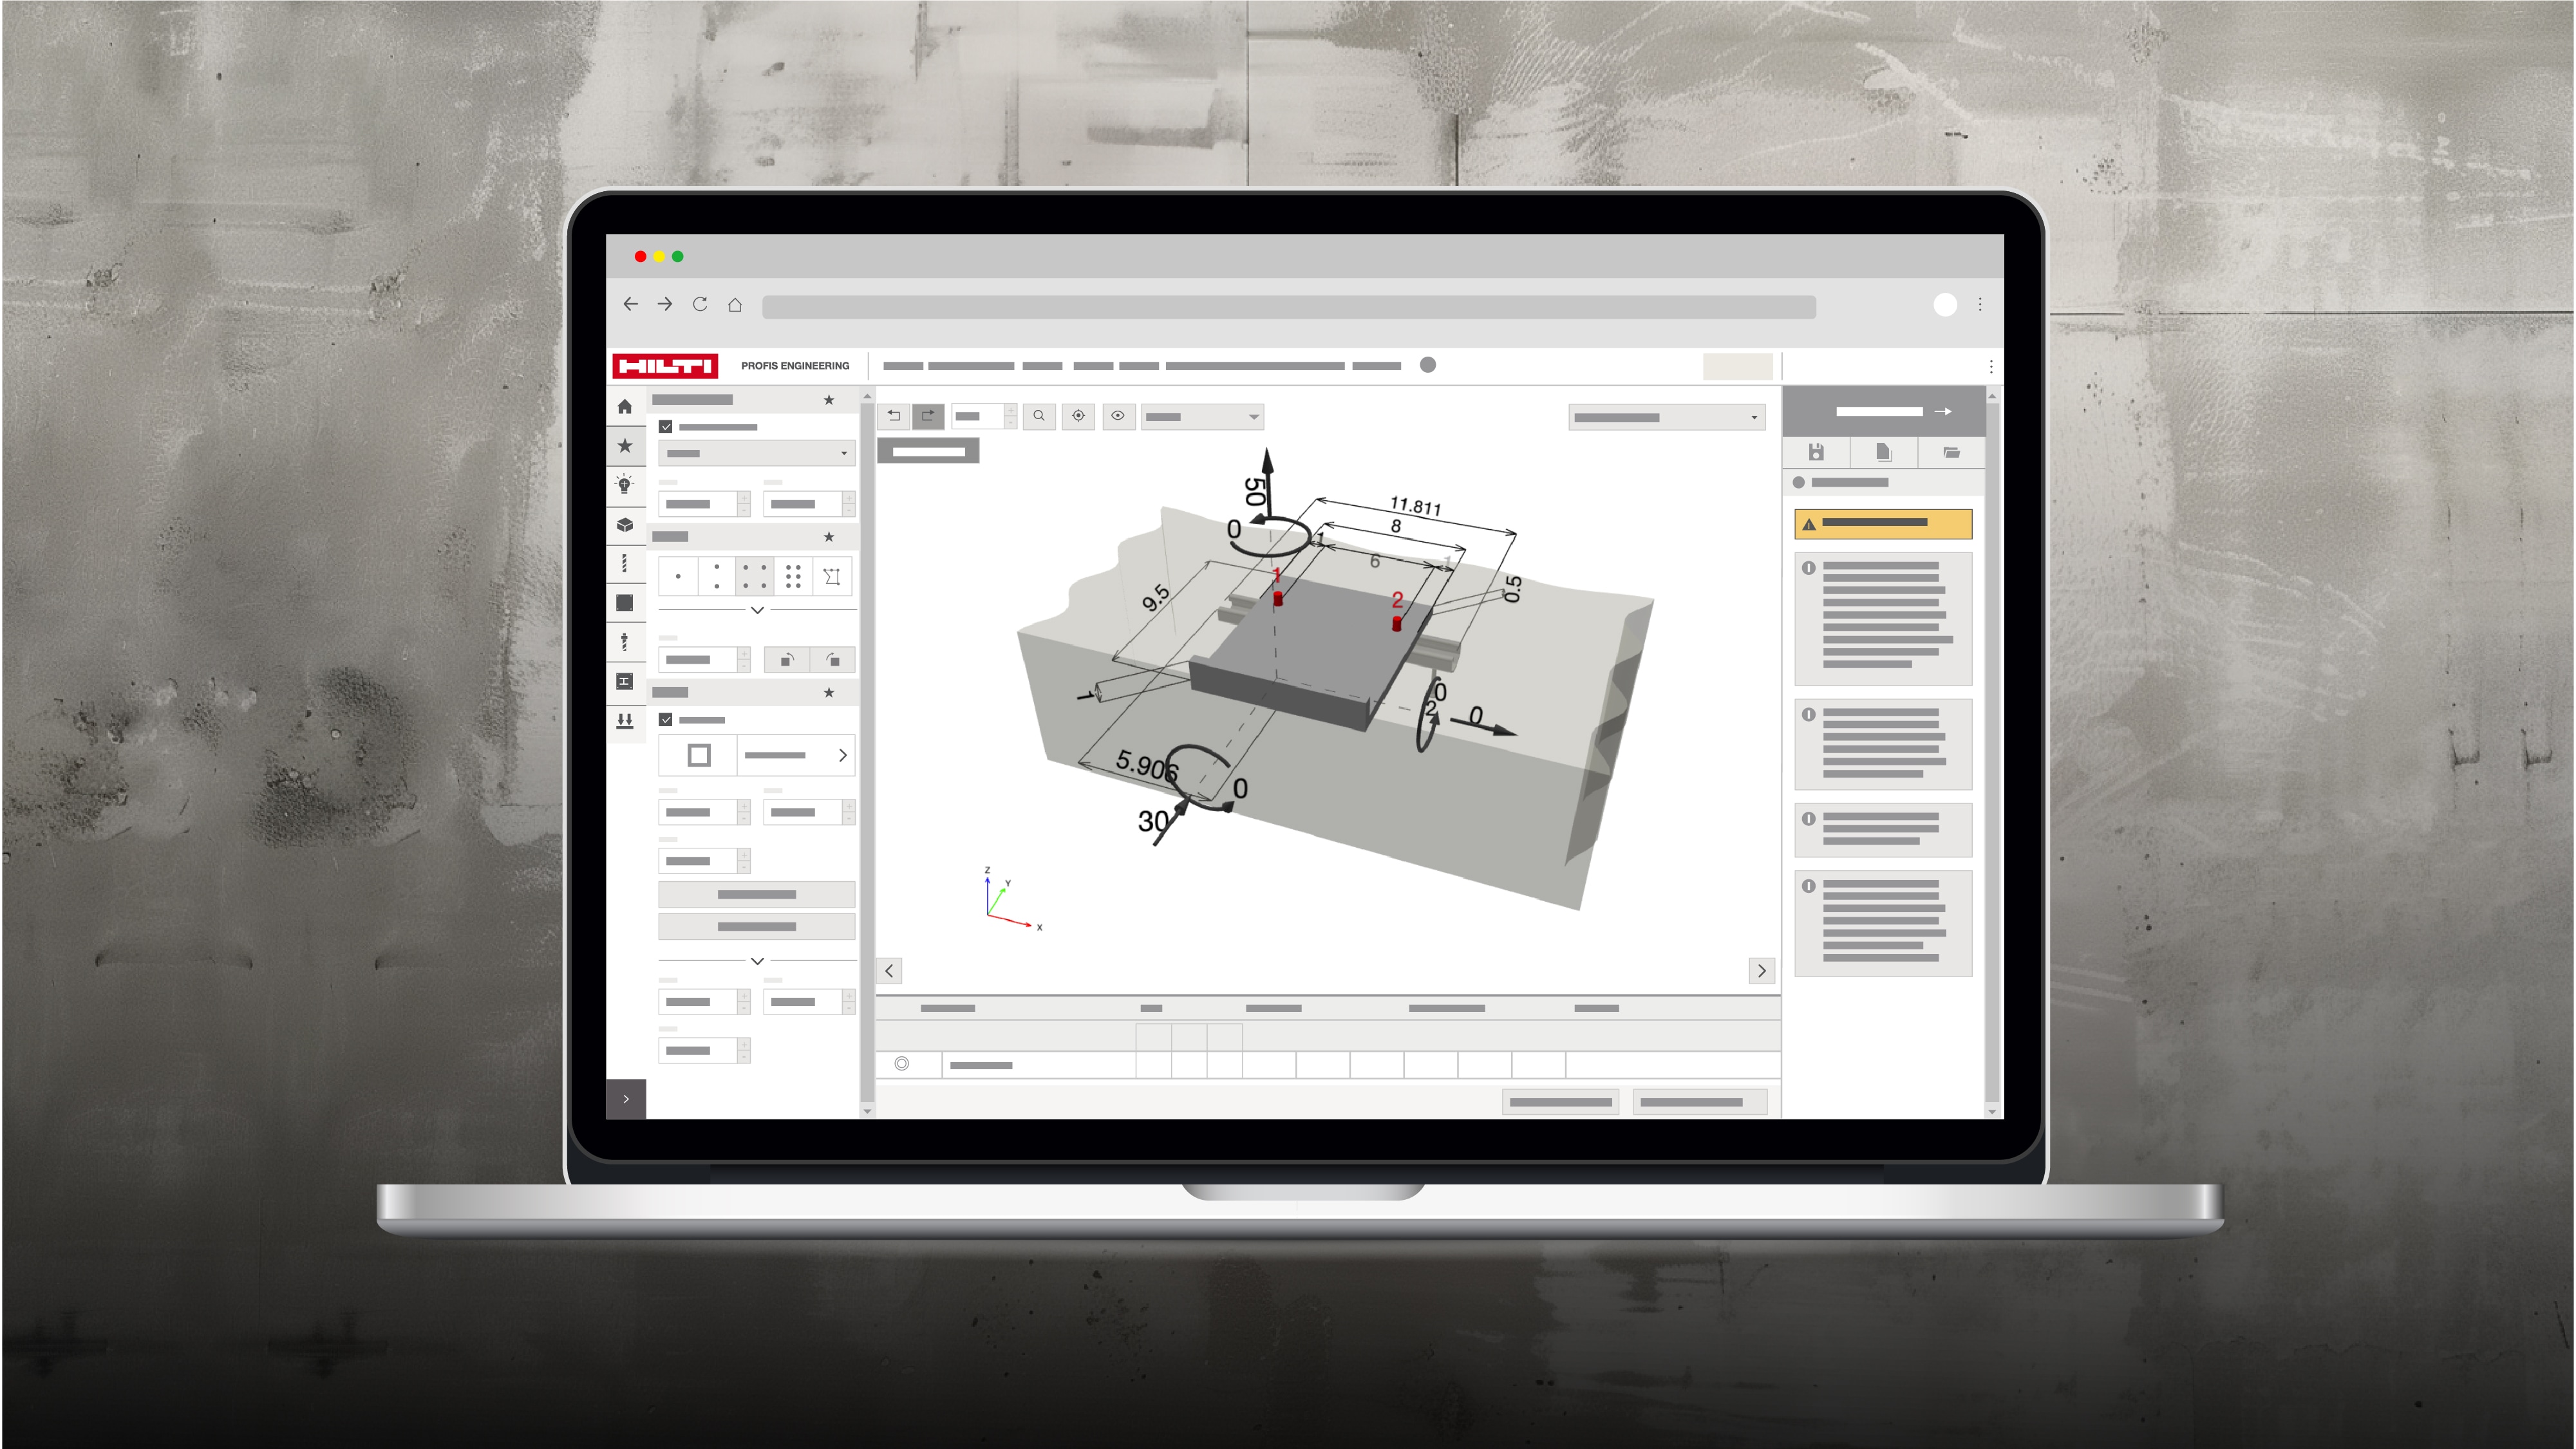2576x1449 pixels.
Task: Click the right panel vertical scrollbar
Action: tap(1992, 754)
